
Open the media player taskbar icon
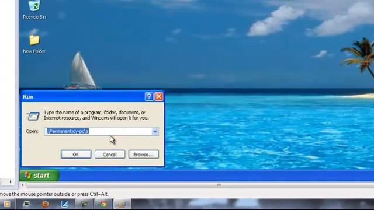6,204
